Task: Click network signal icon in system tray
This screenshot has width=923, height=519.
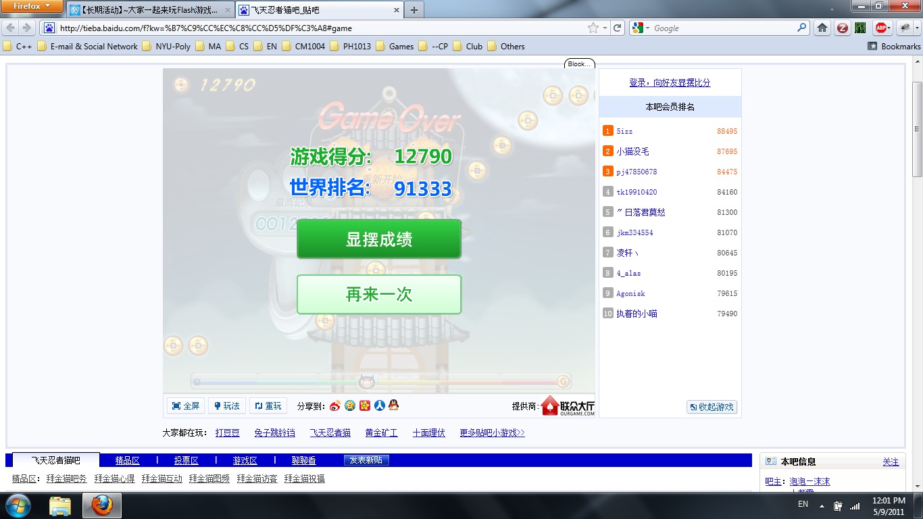Action: [855, 505]
